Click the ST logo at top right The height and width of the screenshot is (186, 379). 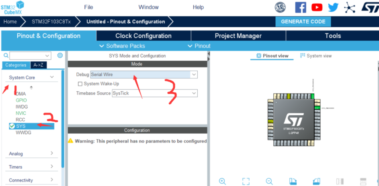(x=370, y=8)
